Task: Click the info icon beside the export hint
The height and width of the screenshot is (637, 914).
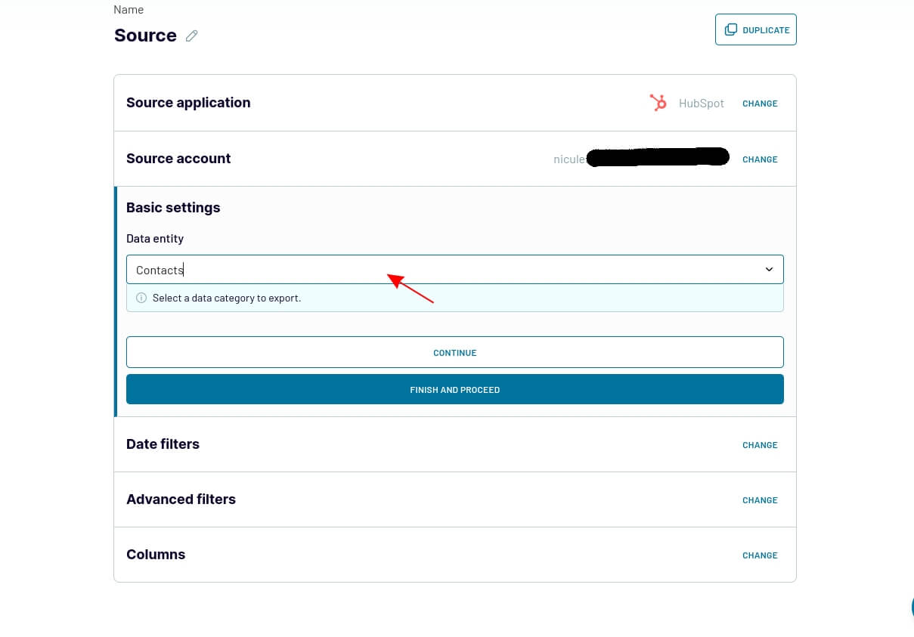Action: click(141, 298)
